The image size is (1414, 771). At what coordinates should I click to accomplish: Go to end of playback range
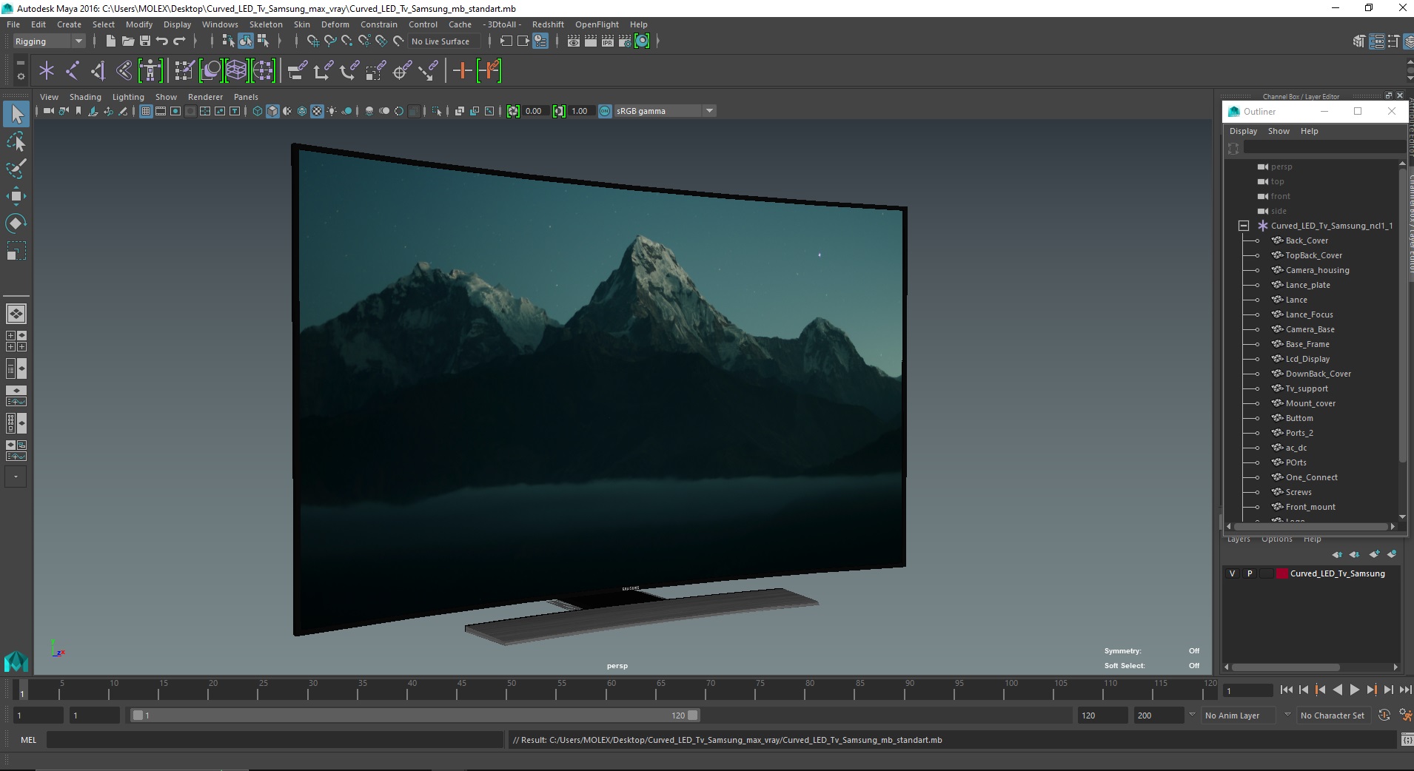[x=1405, y=690]
